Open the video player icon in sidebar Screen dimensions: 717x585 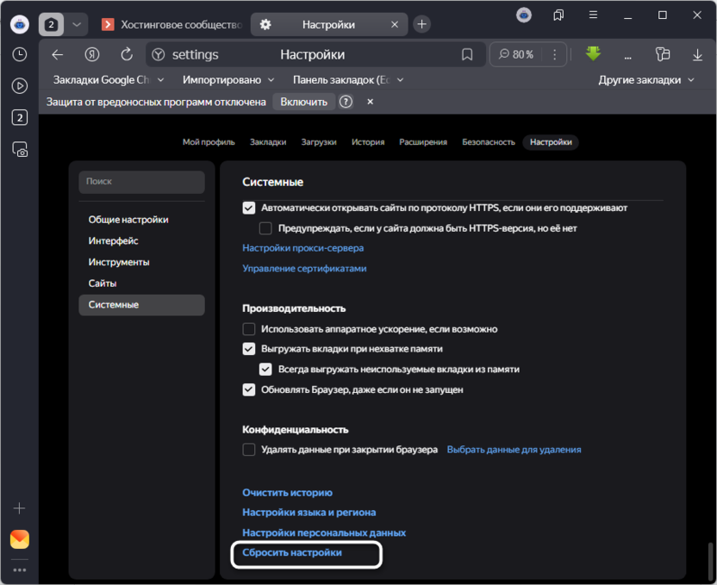click(x=19, y=85)
